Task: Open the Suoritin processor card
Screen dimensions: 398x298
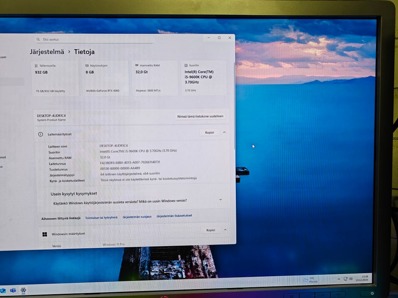Action: pos(204,78)
